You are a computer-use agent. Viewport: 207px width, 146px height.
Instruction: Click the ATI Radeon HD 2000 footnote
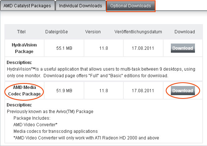[86, 138]
